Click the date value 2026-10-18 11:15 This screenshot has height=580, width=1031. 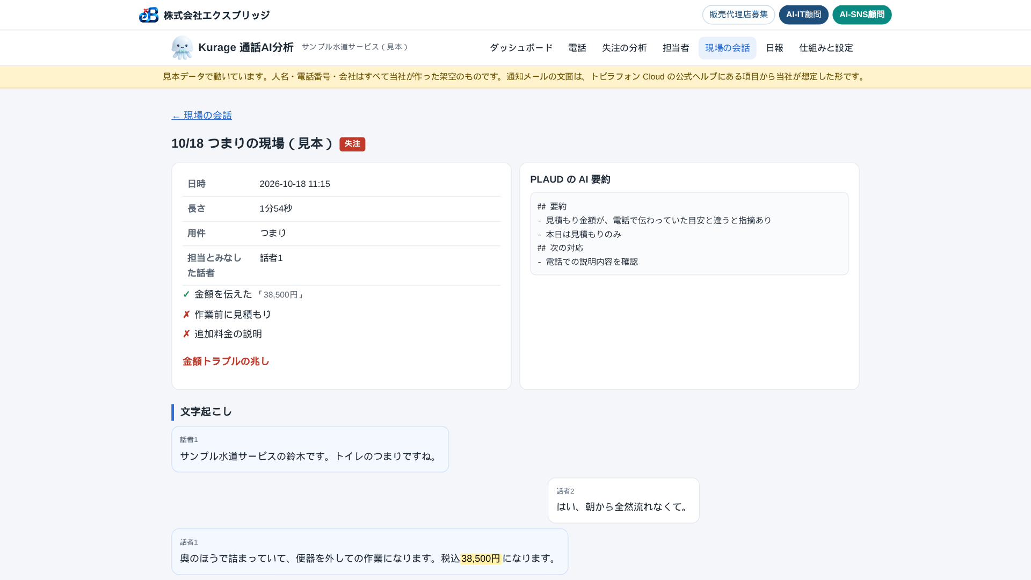click(295, 184)
